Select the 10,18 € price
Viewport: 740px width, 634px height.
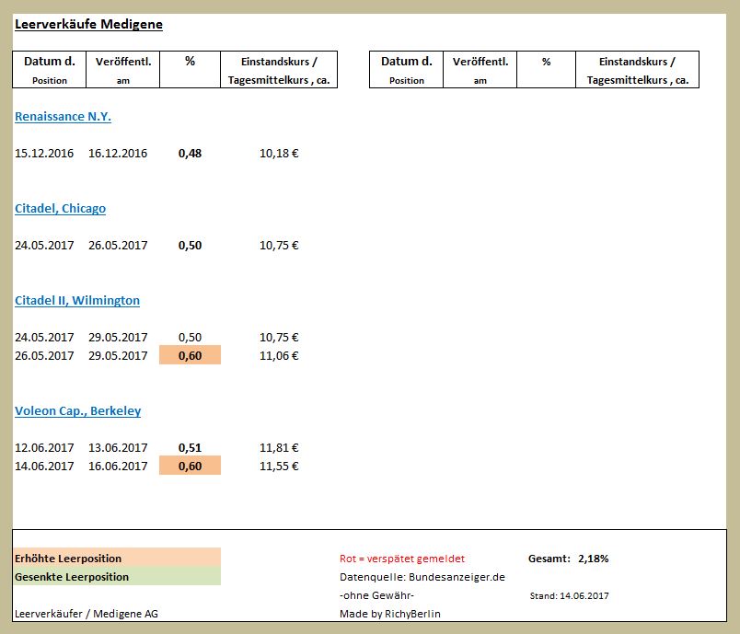coord(279,154)
